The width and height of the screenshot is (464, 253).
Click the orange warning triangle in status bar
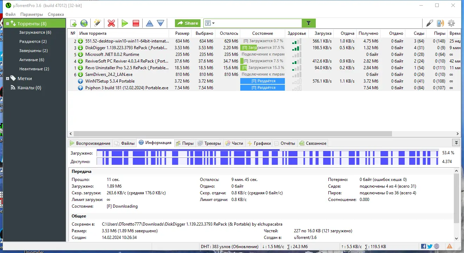tap(450, 246)
